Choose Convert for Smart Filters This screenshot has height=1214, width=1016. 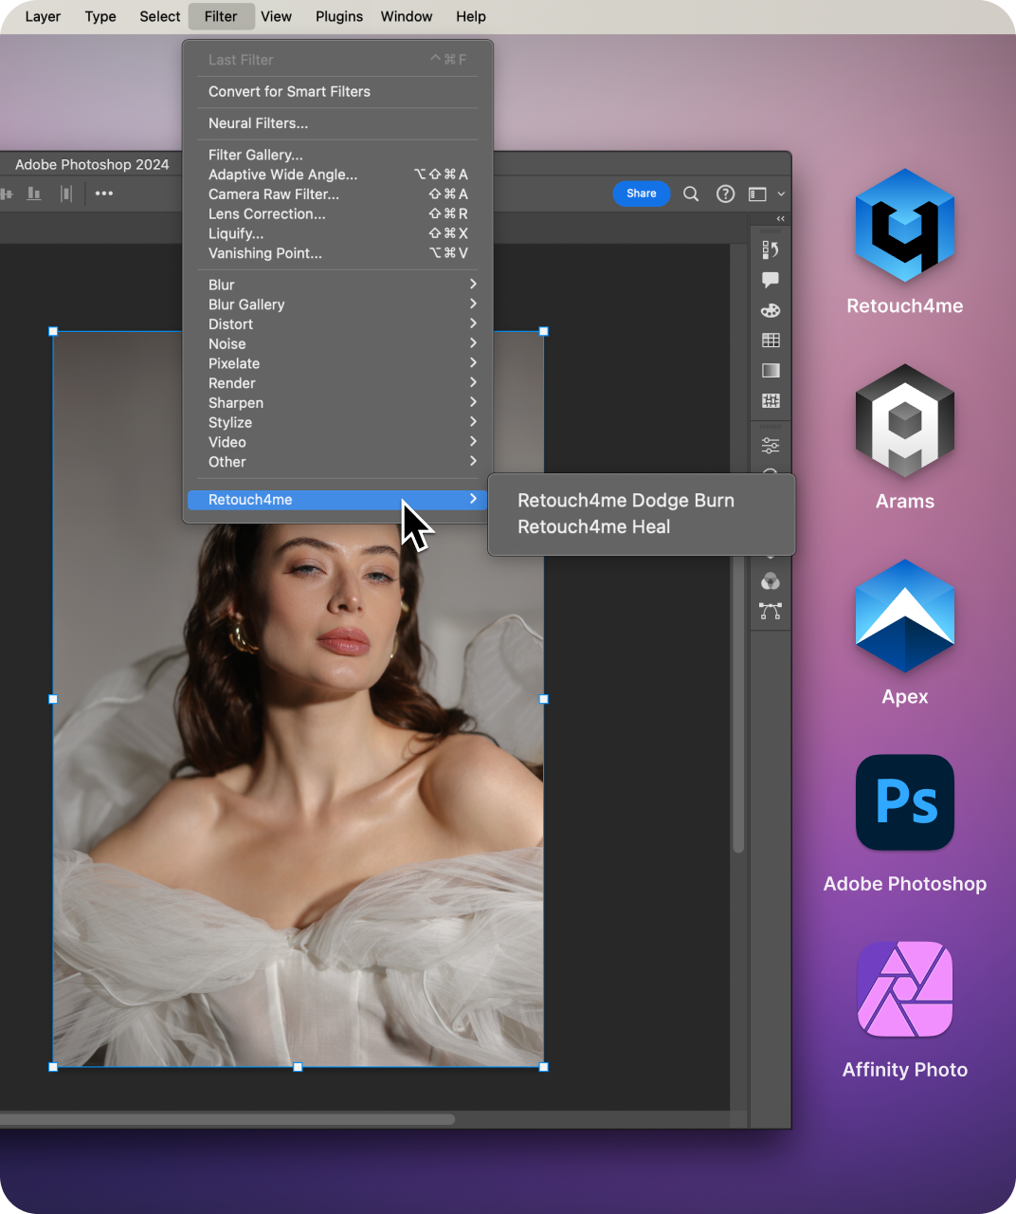click(289, 91)
